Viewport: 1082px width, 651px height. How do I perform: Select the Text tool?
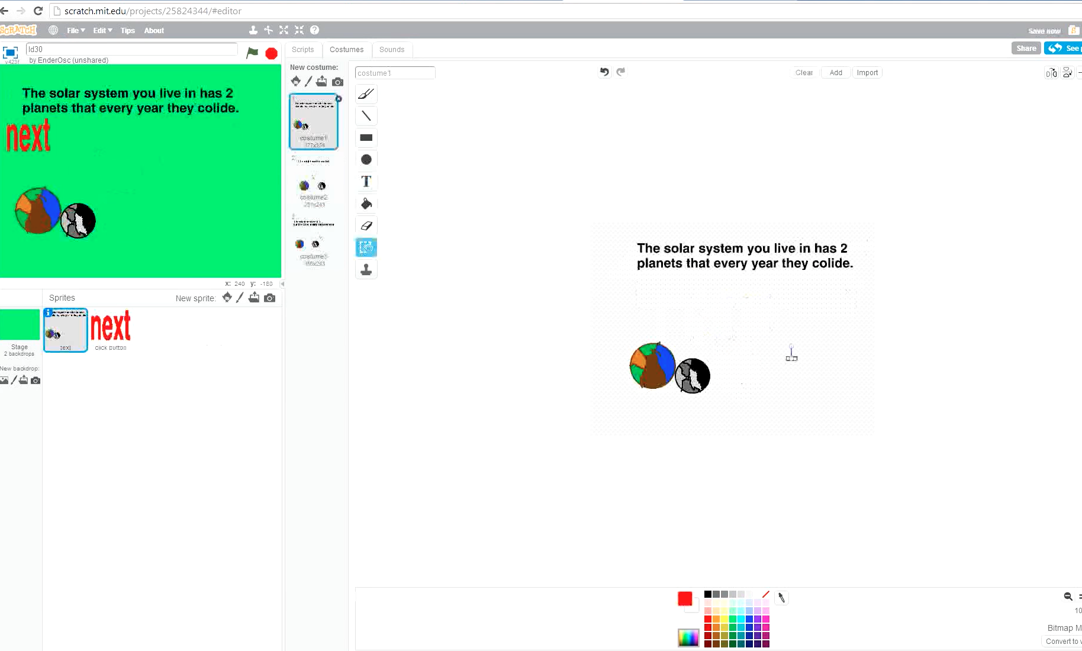[366, 182]
